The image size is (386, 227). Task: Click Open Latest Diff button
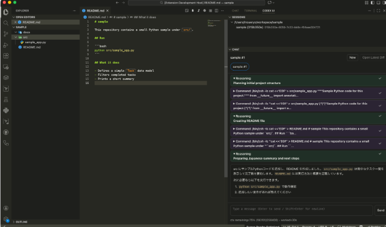373,58
